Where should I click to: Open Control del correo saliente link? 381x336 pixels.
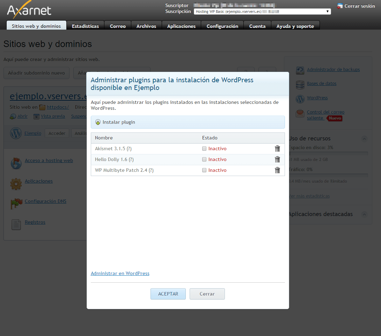(325, 115)
